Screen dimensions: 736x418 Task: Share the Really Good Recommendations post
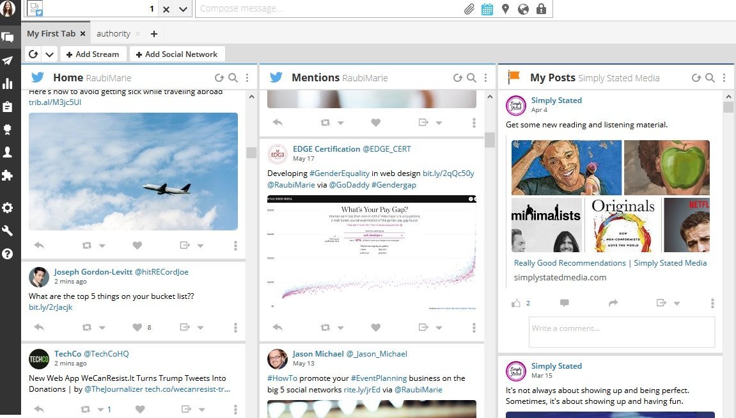pyautogui.click(x=613, y=303)
